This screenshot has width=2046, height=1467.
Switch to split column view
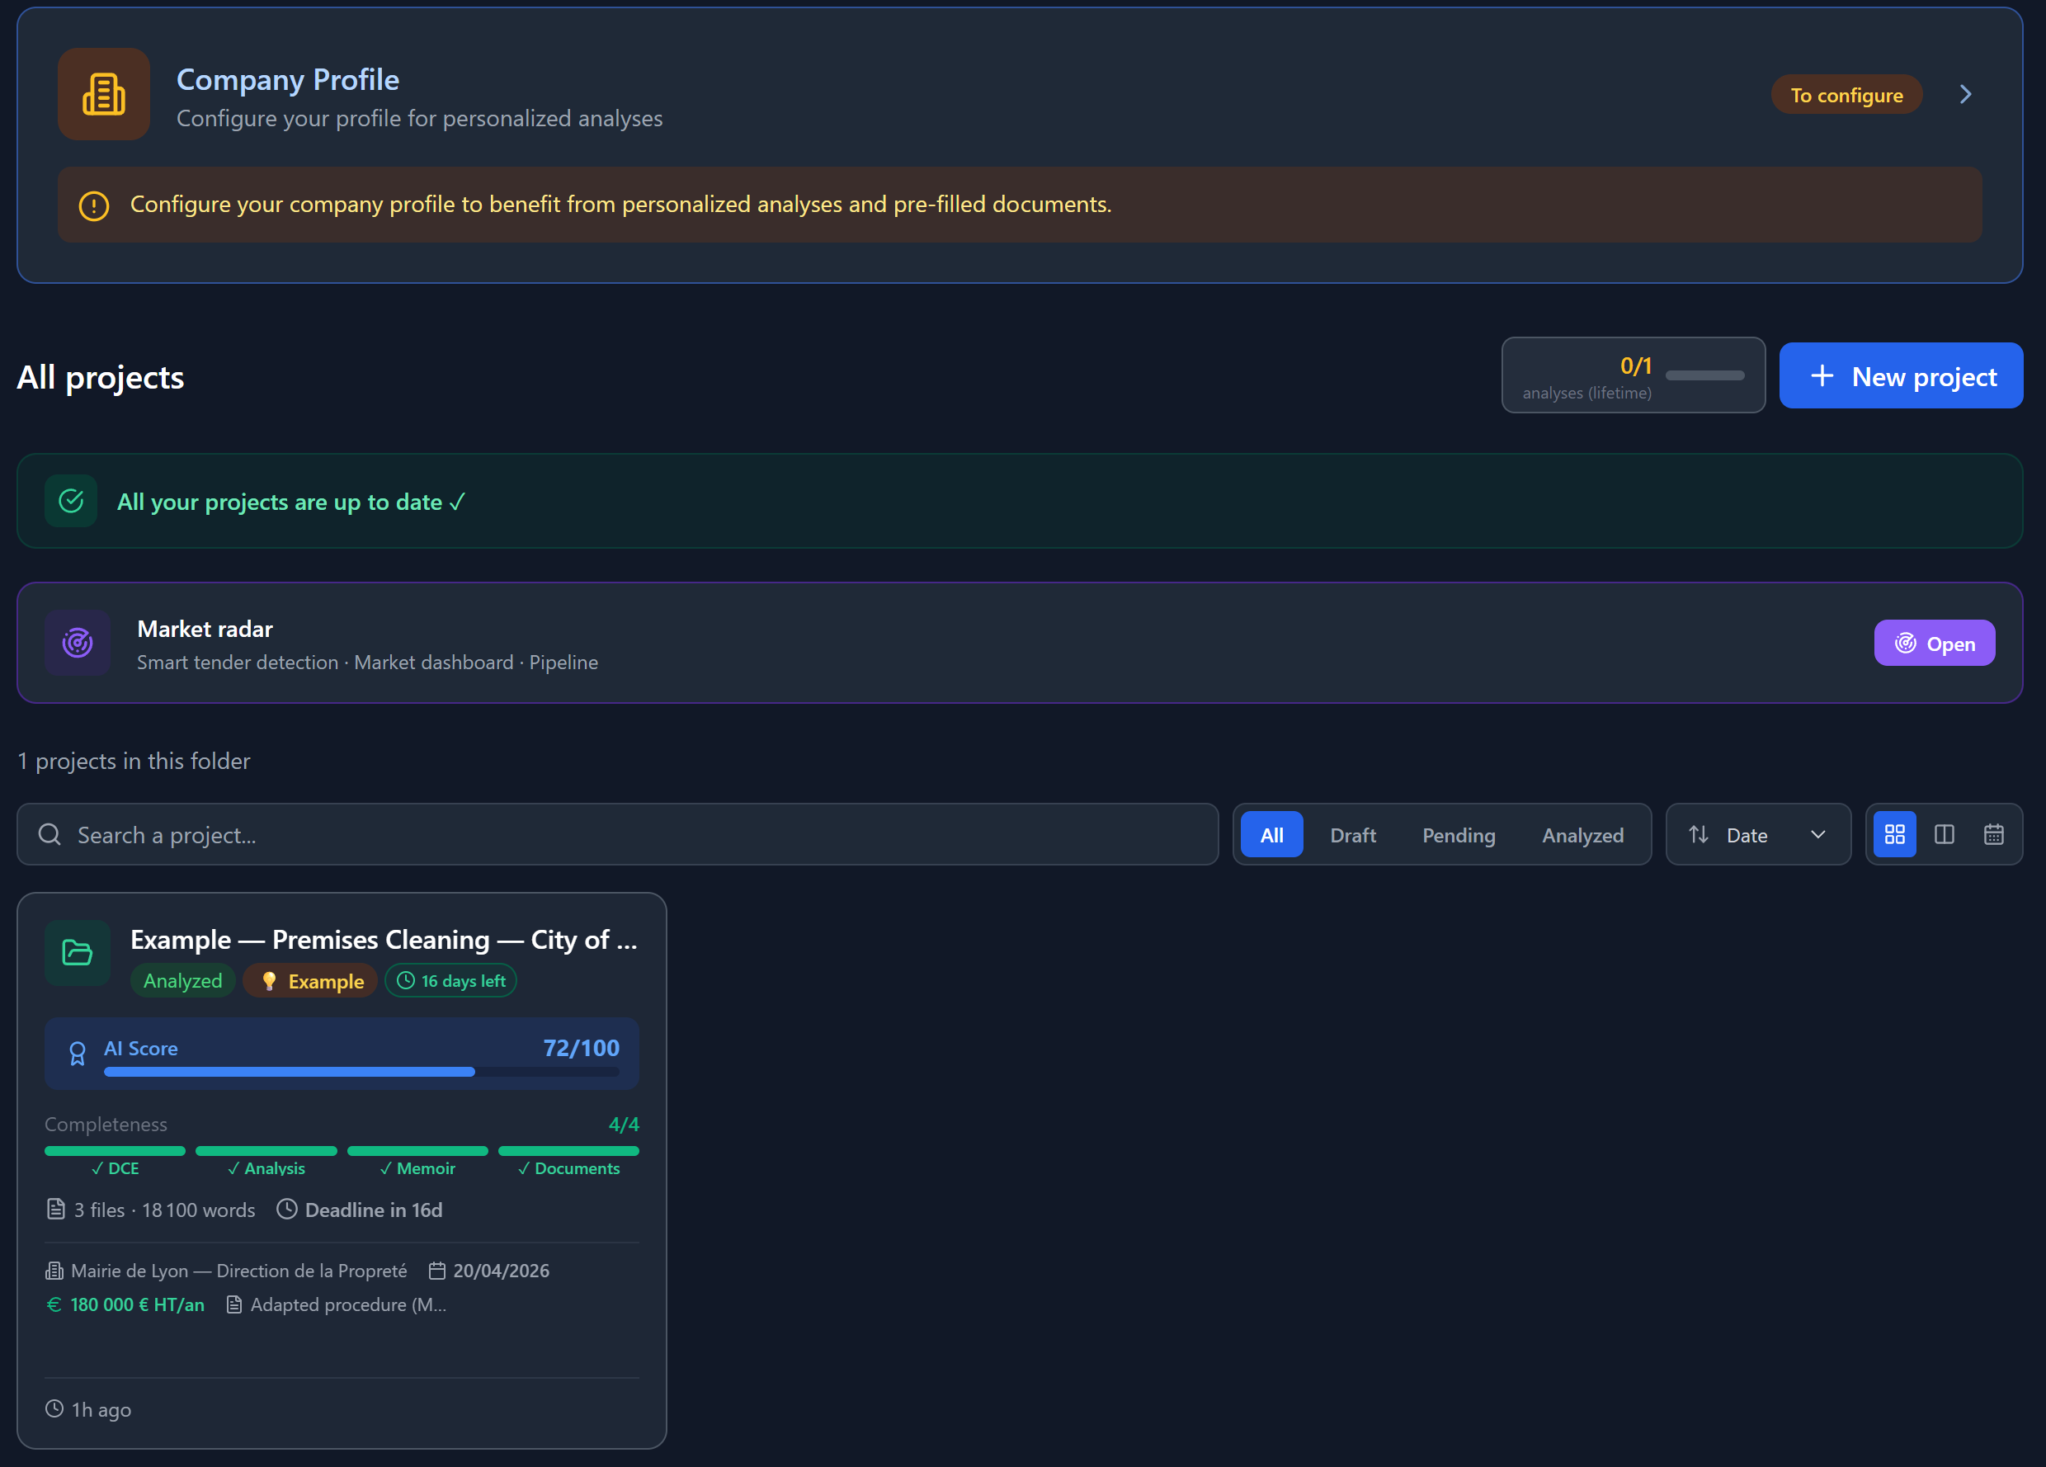1944,834
